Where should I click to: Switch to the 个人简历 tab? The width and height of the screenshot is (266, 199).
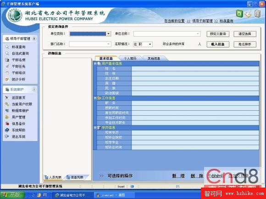tap(130, 59)
